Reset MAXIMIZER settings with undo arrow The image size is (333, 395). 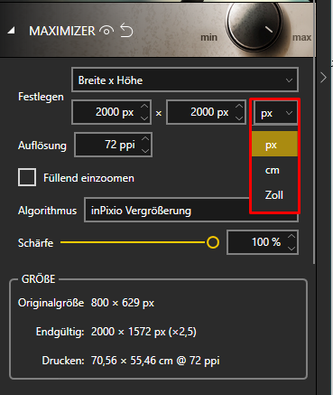click(x=126, y=31)
